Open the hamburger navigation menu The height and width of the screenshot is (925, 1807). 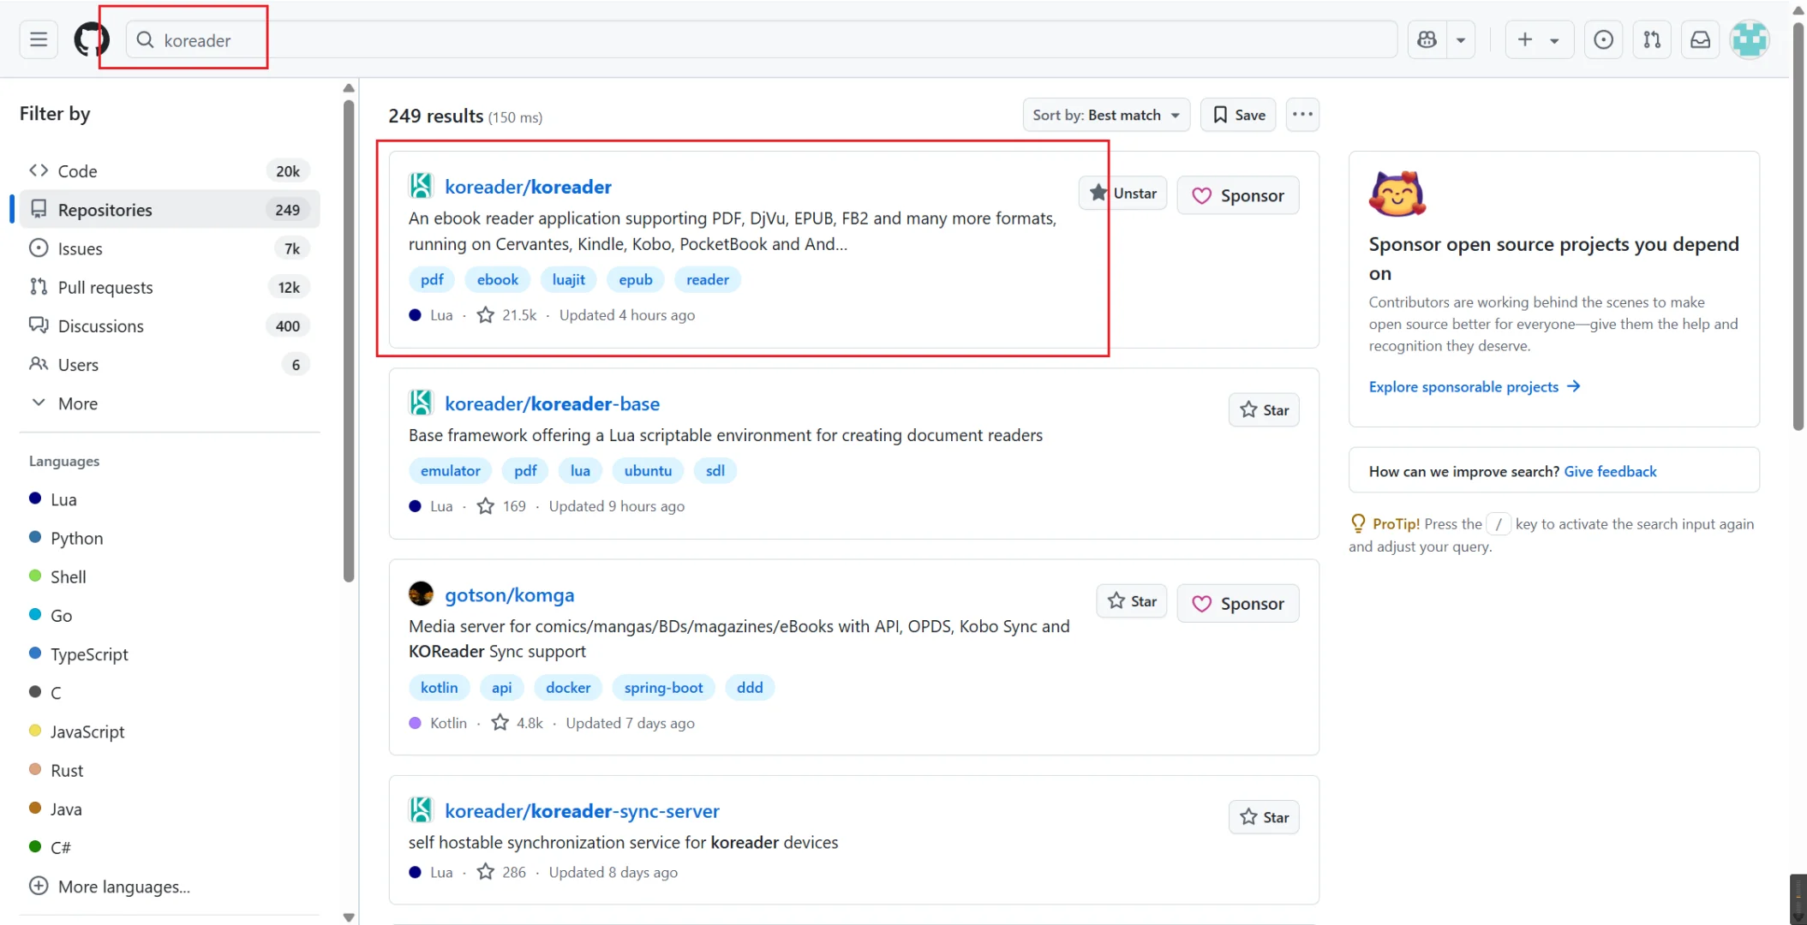click(39, 39)
